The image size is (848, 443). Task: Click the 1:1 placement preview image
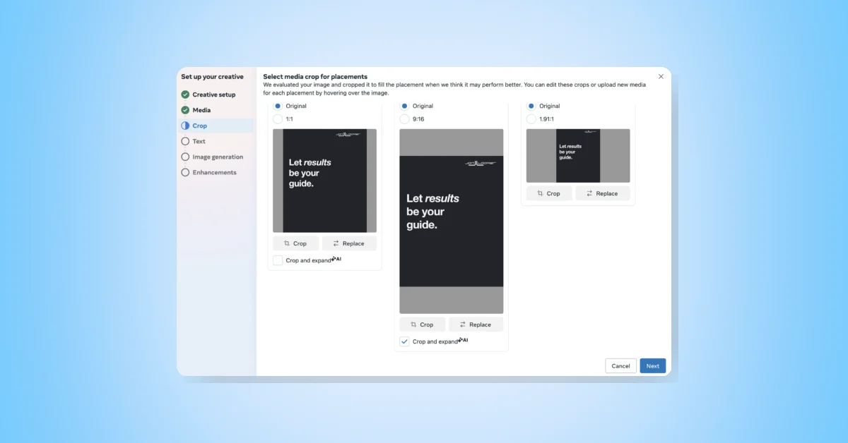point(324,181)
